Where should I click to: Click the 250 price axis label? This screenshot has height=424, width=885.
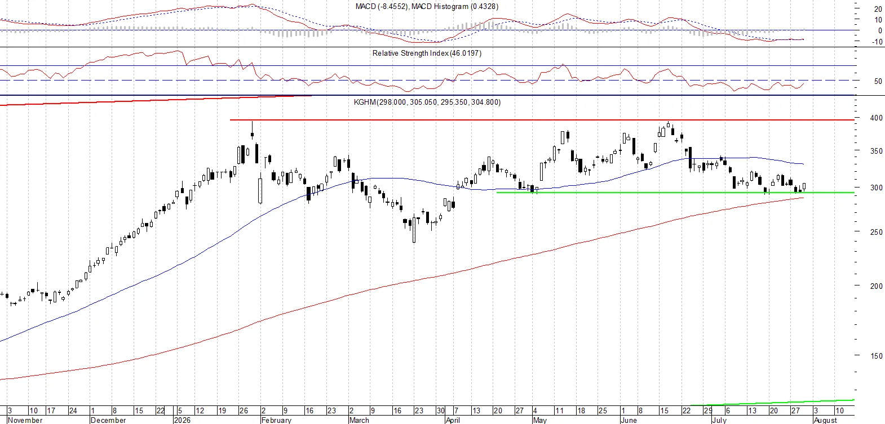[x=876, y=232]
